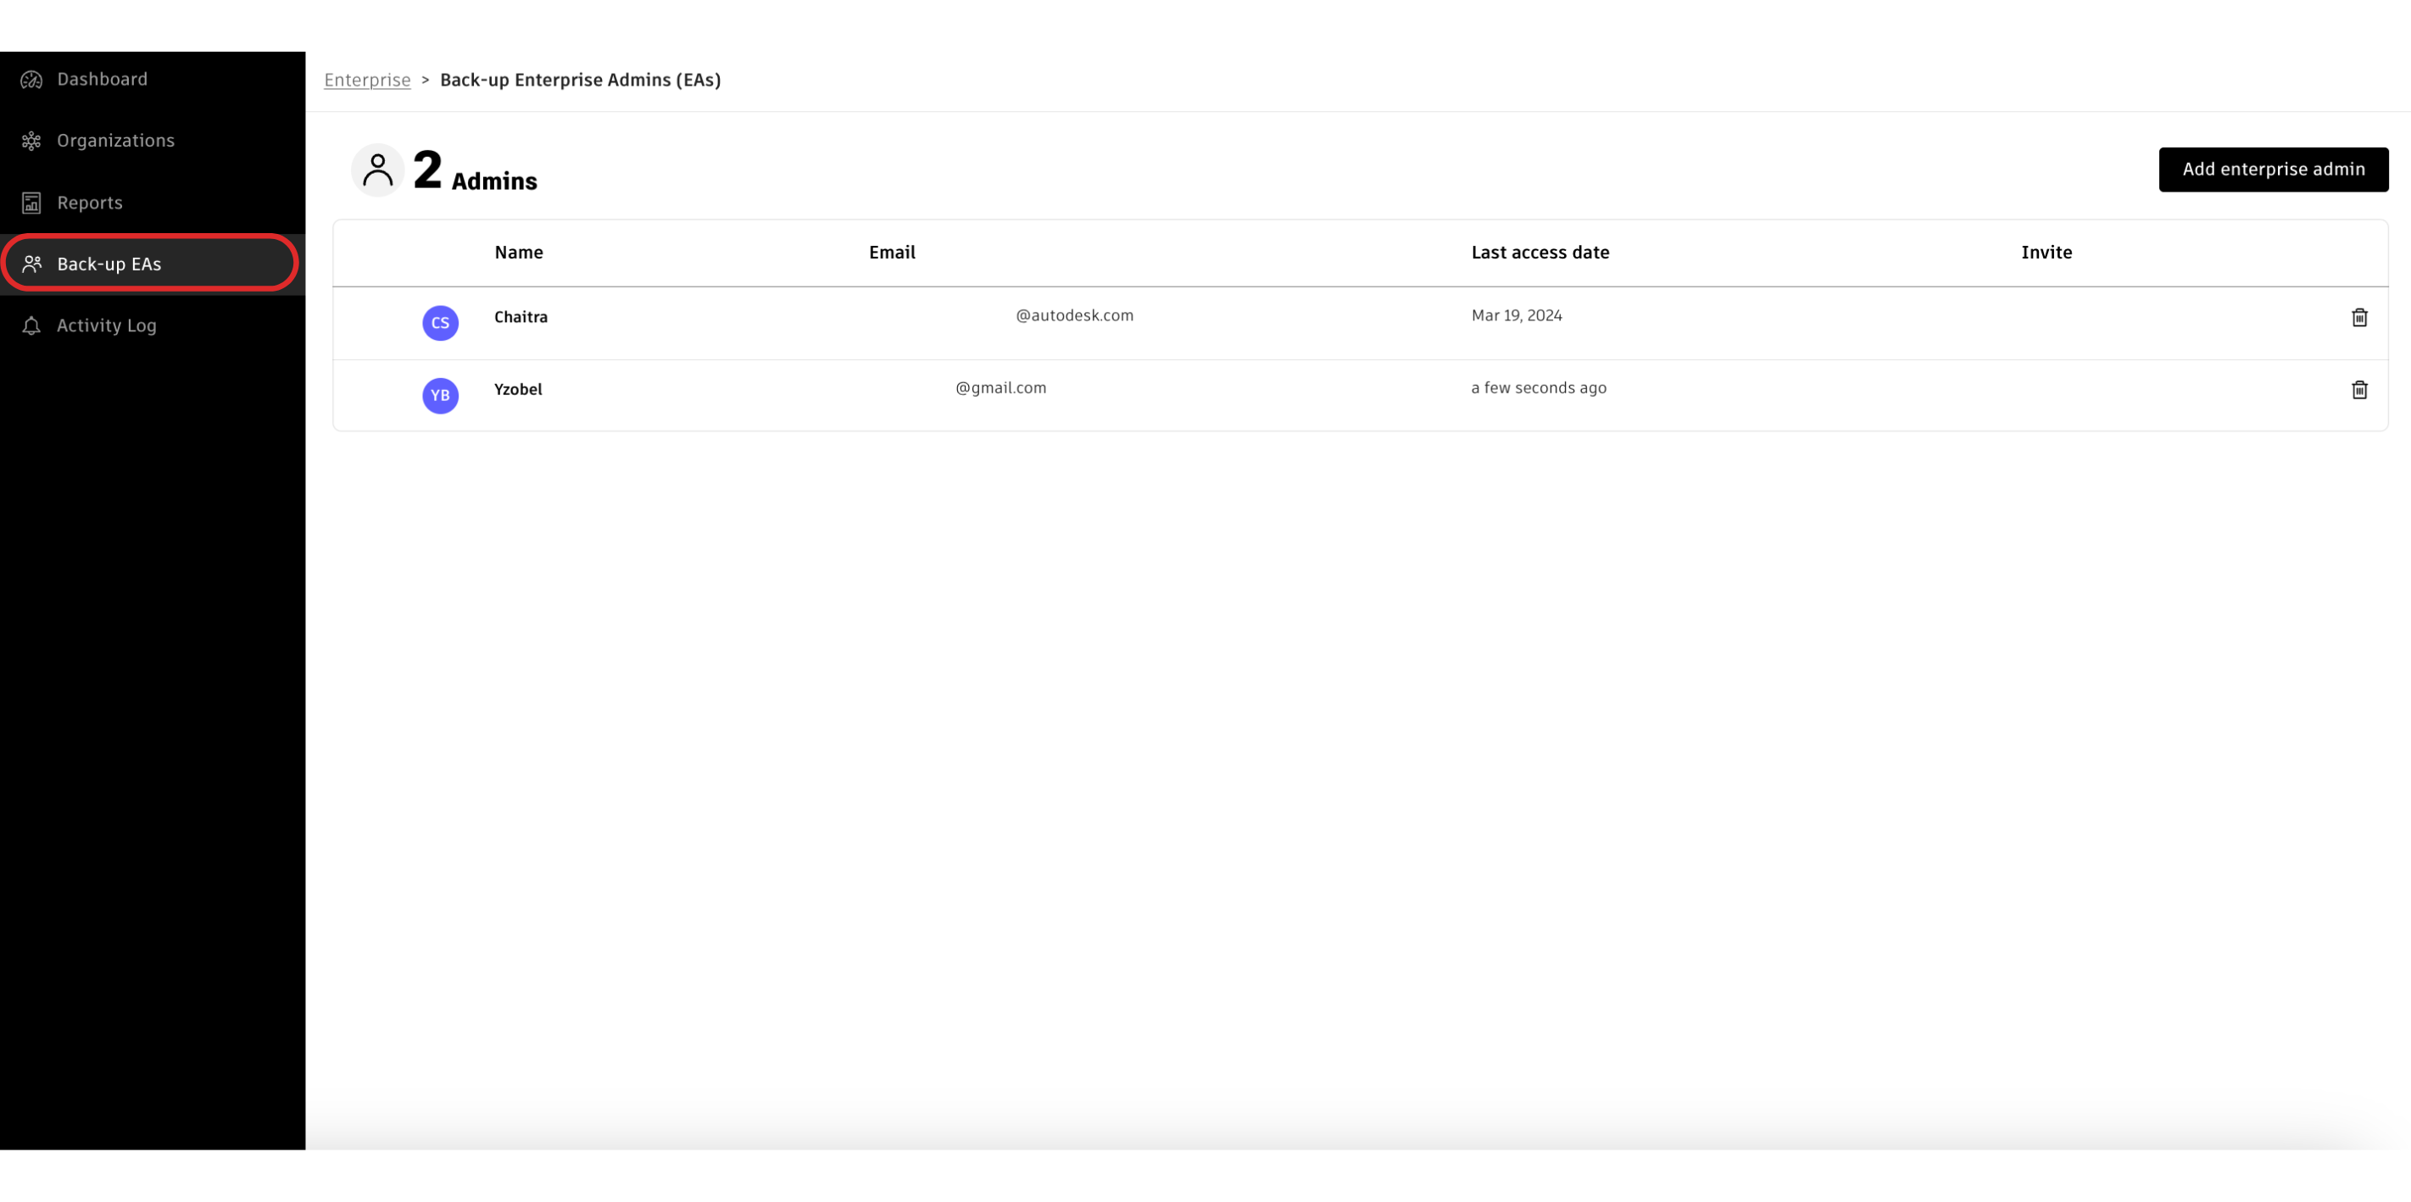
Task: Open the Dashboard menu item
Action: (102, 80)
